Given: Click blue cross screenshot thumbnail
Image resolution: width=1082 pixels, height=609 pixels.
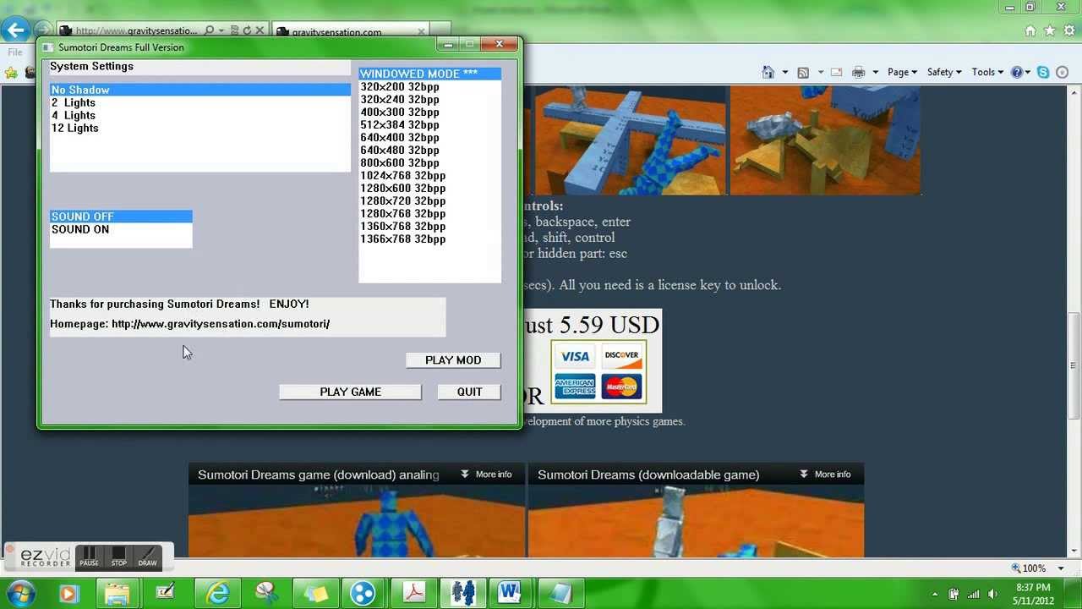Looking at the screenshot, I should point(630,140).
